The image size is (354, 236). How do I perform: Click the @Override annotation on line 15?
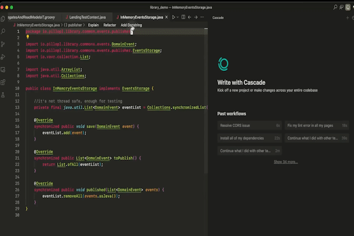(x=44, y=120)
